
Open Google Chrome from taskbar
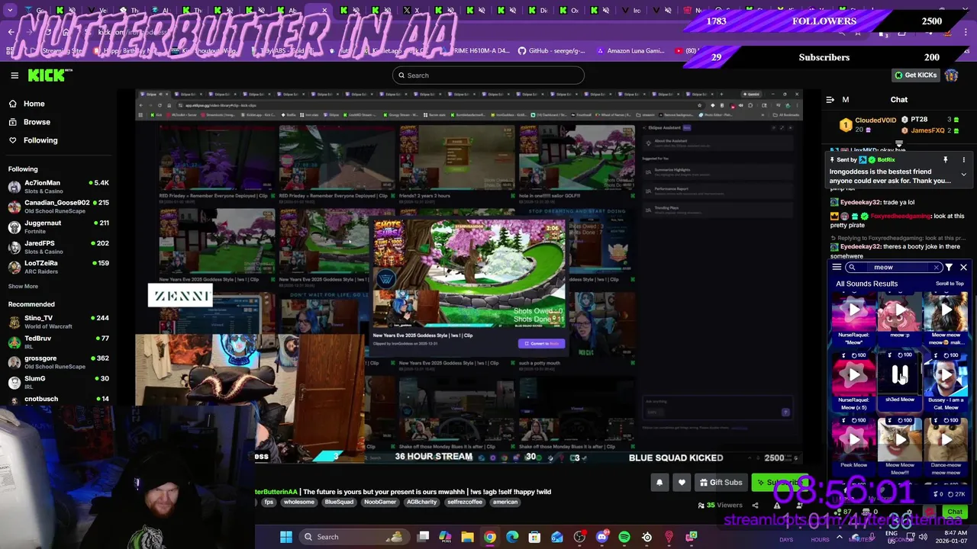(490, 537)
